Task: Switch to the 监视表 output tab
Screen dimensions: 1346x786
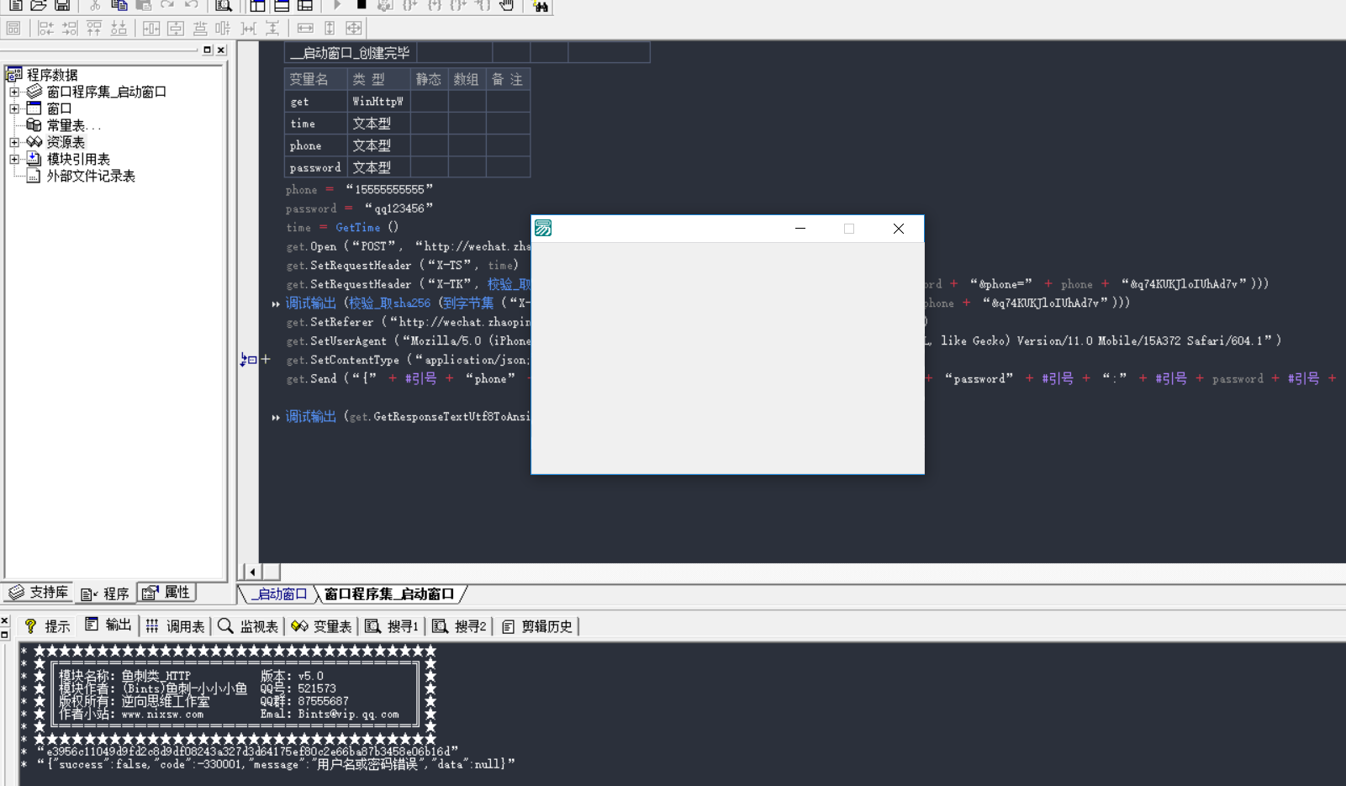Action: 249,626
